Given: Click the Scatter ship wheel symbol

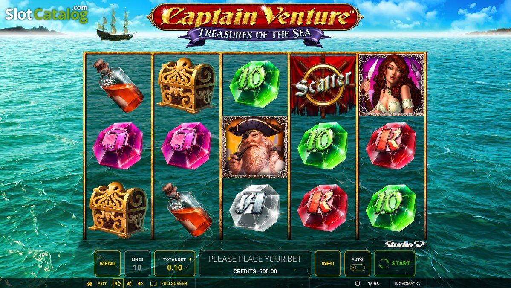Looking at the screenshot, I should point(323,85).
